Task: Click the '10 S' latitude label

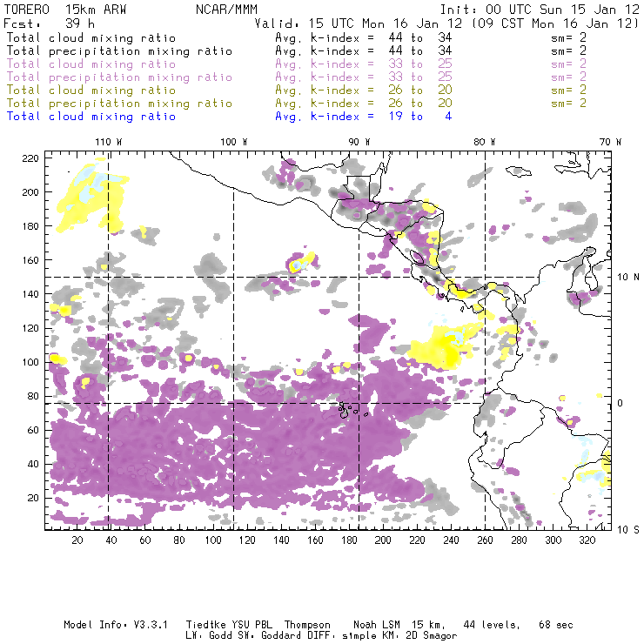Action: 628,530
